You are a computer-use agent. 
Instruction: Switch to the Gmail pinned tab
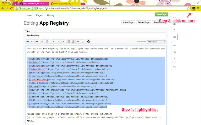15,4
